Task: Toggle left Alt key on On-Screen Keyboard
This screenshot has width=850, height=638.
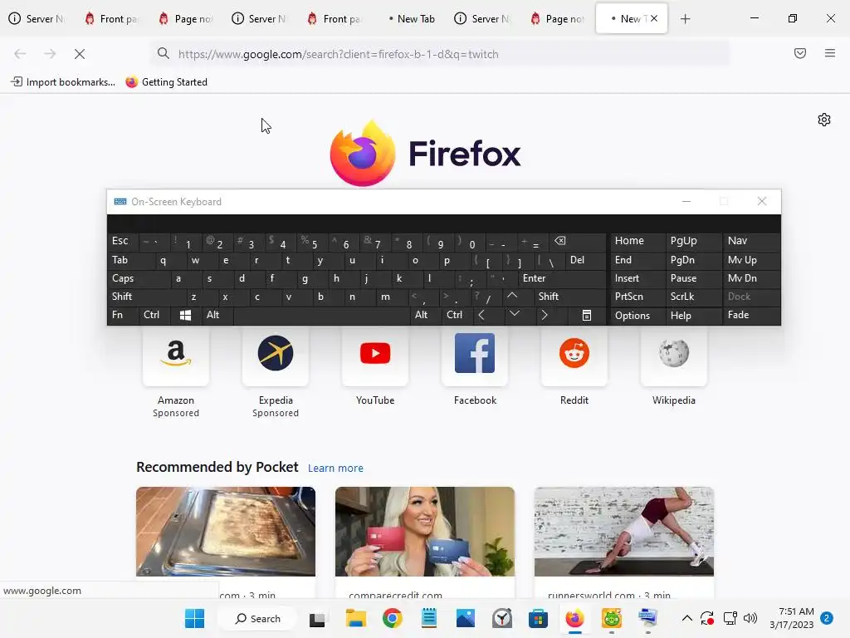Action: click(217, 315)
